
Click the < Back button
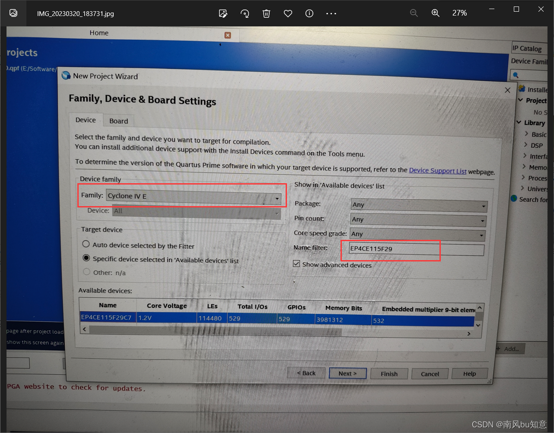(x=306, y=373)
